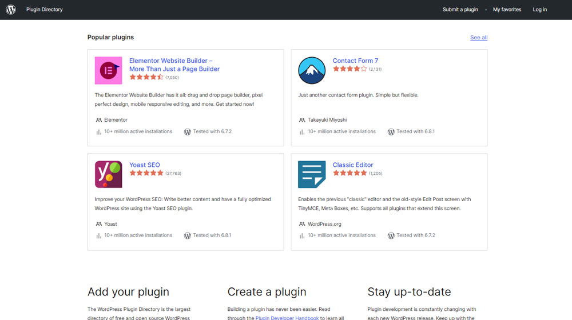Click Yoast SEO star rating
The height and width of the screenshot is (320, 572).
(x=146, y=173)
